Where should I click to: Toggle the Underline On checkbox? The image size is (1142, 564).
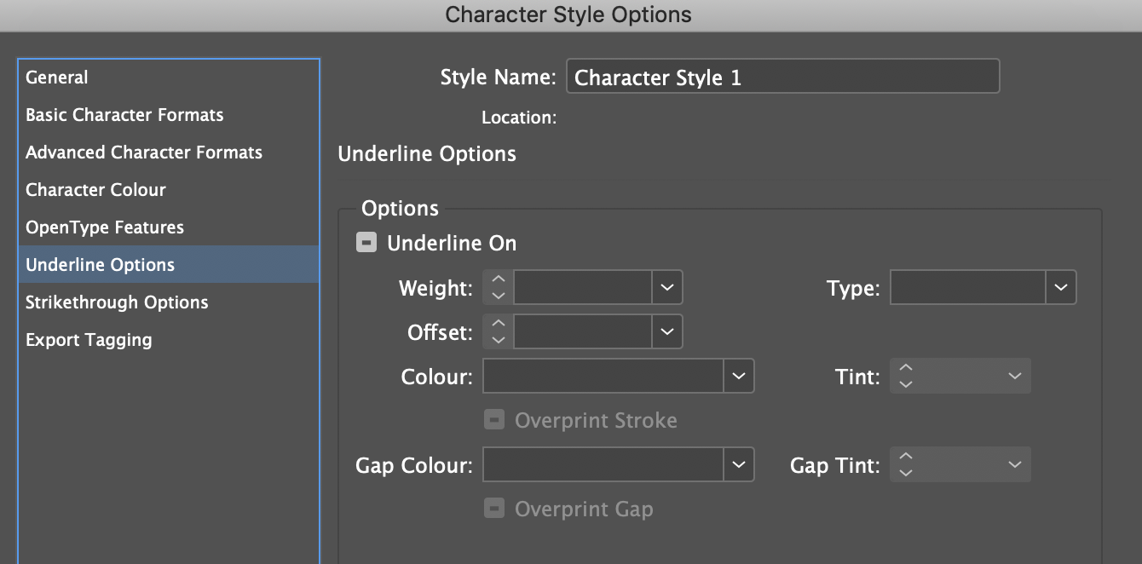click(366, 242)
